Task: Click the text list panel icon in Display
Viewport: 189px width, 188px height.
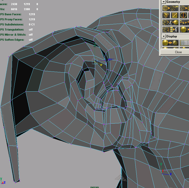Action: tap(184, 42)
